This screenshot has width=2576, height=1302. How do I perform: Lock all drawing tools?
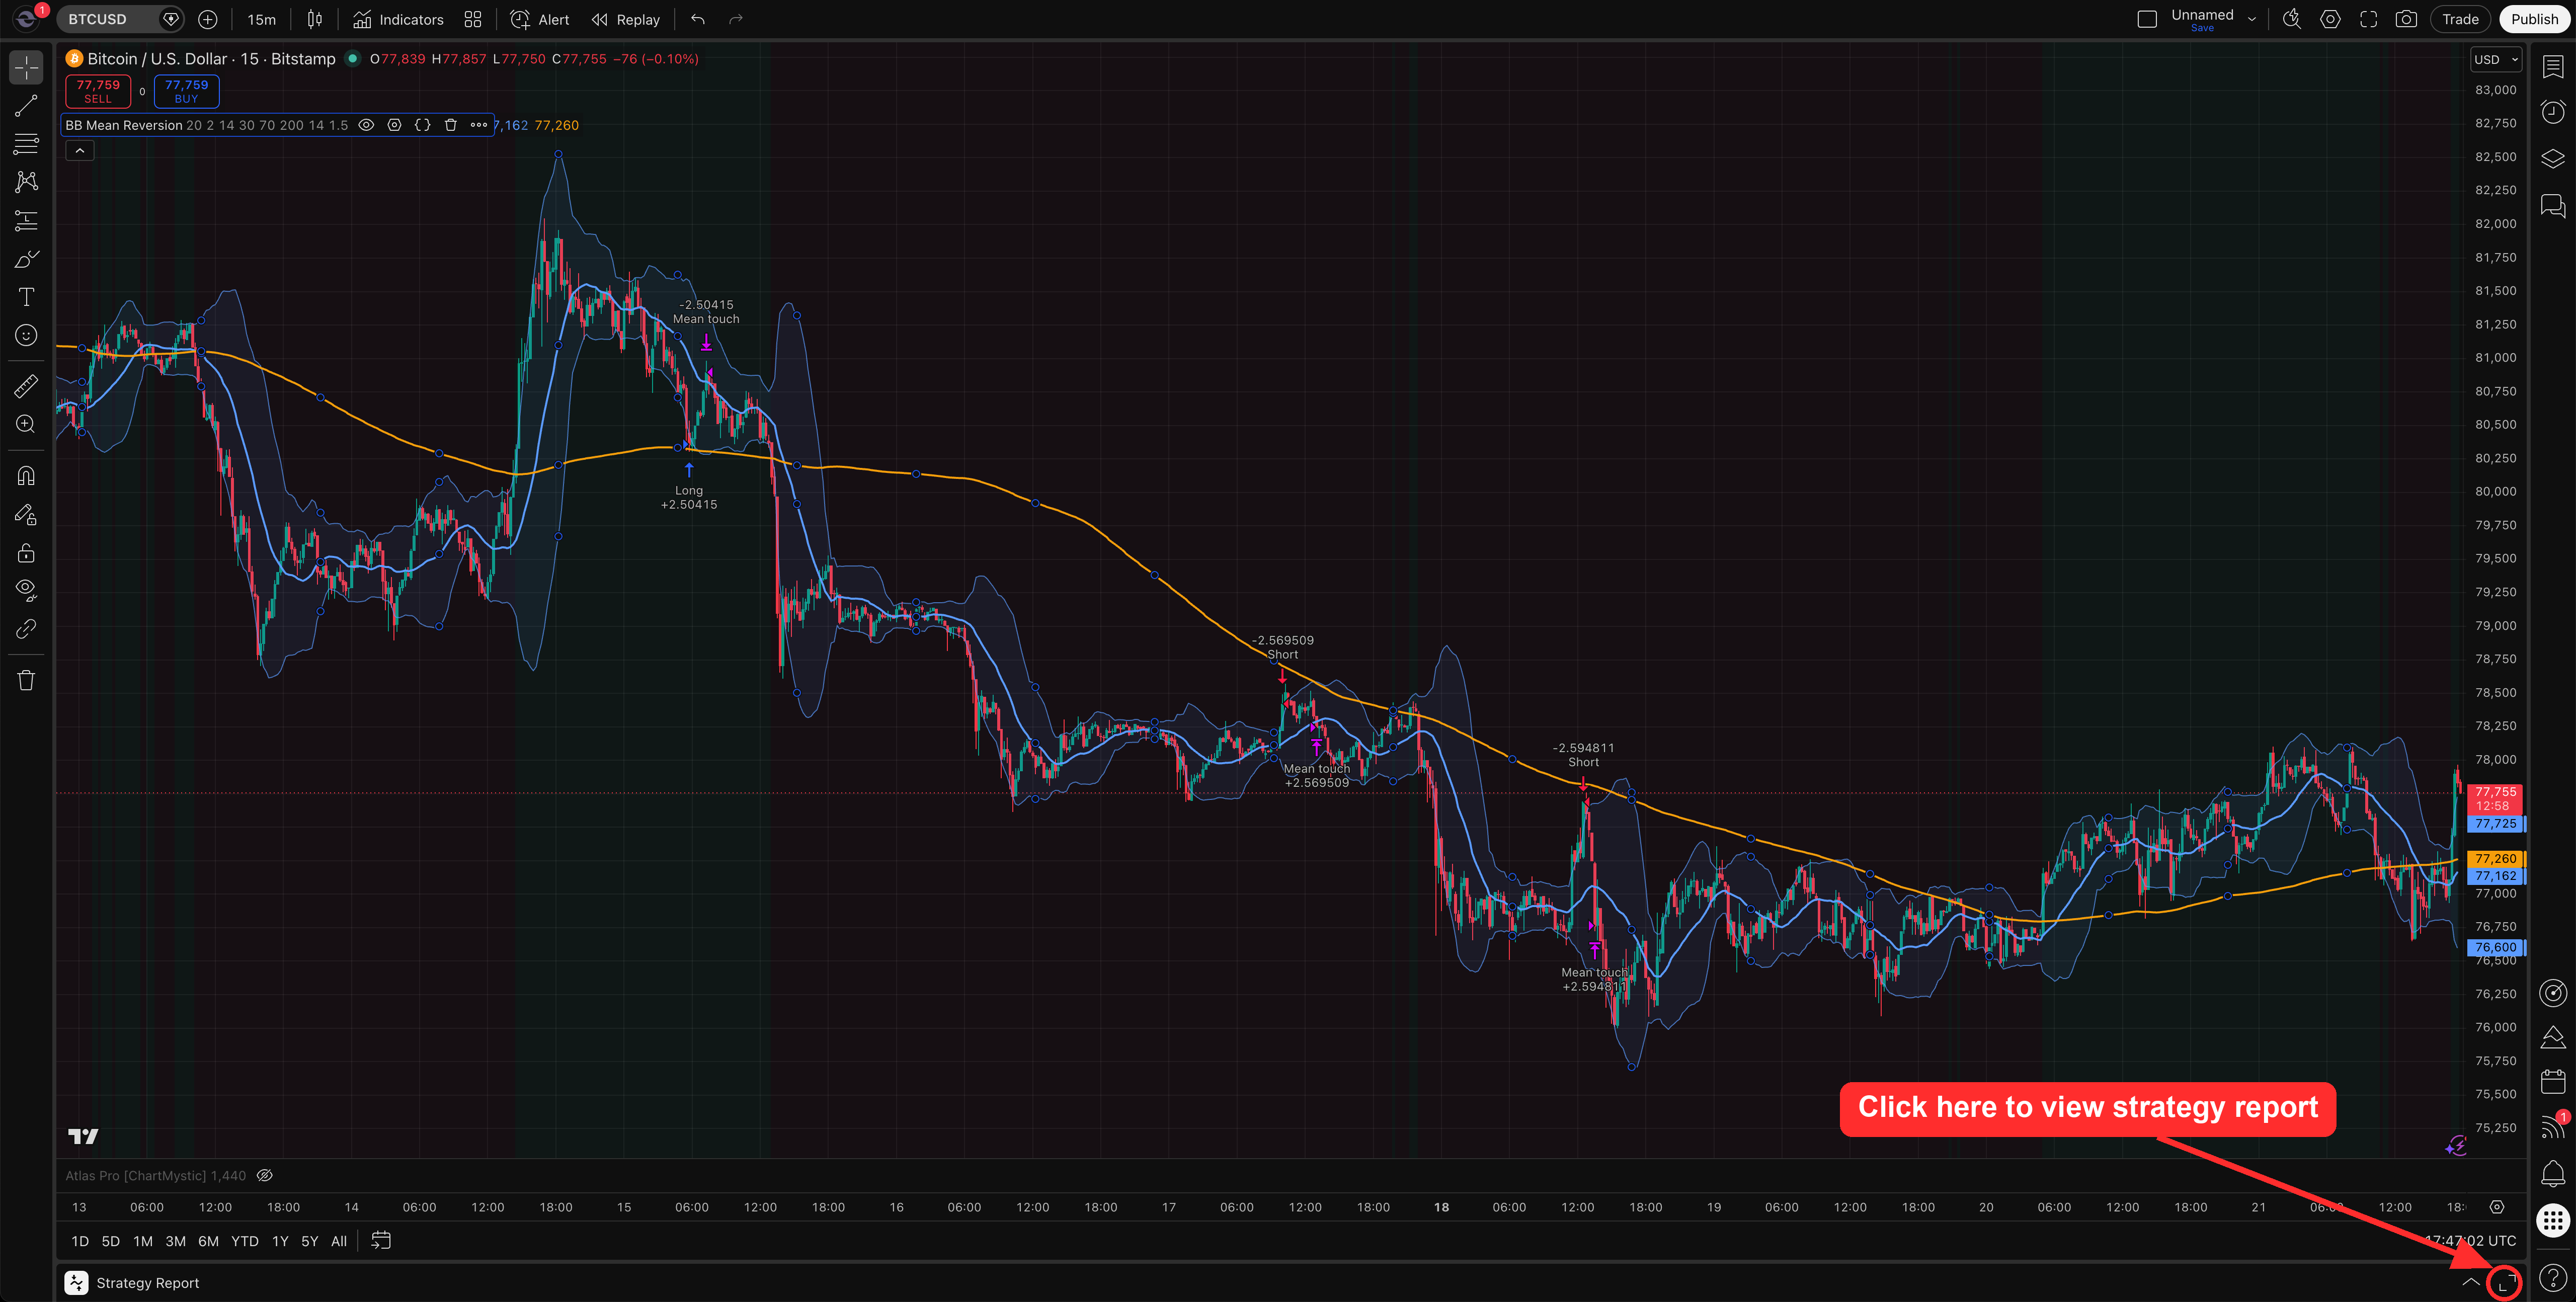click(x=26, y=553)
